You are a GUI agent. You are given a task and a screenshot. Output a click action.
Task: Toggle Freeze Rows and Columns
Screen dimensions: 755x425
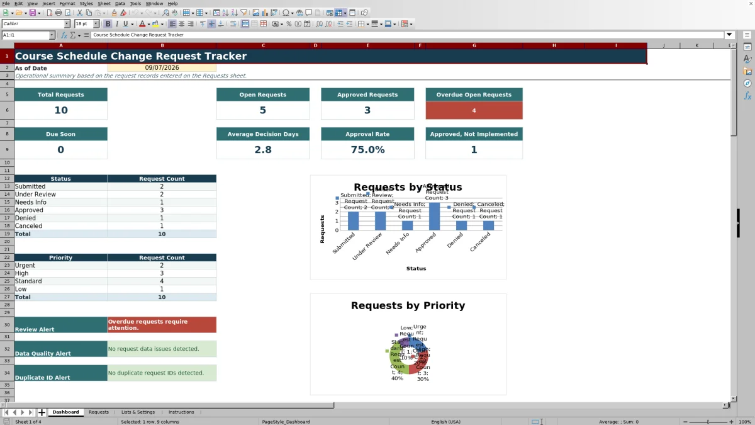pos(340,13)
